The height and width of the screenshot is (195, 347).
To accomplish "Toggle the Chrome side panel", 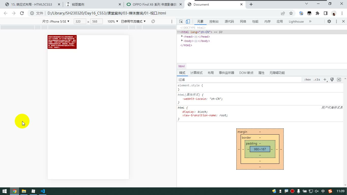I will pos(326,13).
